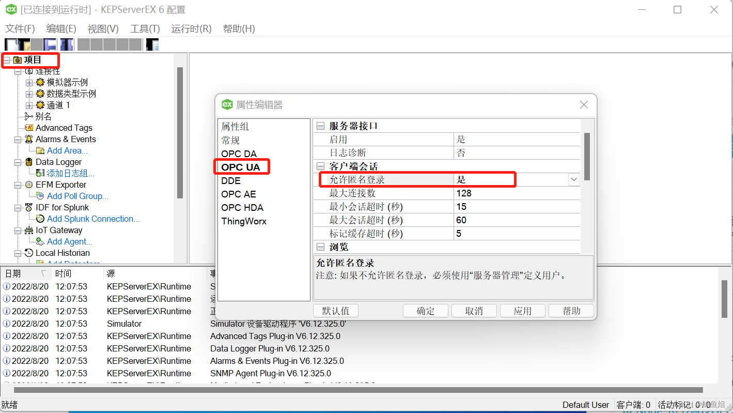Click the 默认值 defaults button

pos(336,311)
